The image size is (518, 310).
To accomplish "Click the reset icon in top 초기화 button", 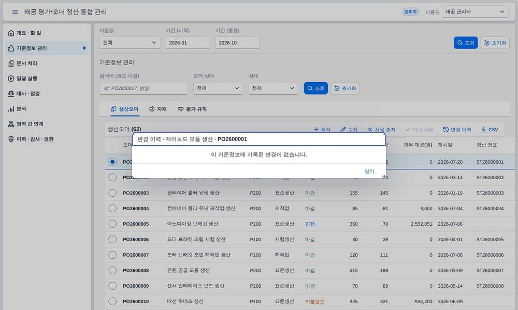I will click(486, 43).
